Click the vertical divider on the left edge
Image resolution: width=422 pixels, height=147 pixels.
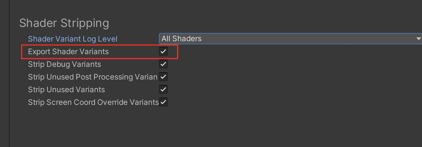(x=9, y=73)
